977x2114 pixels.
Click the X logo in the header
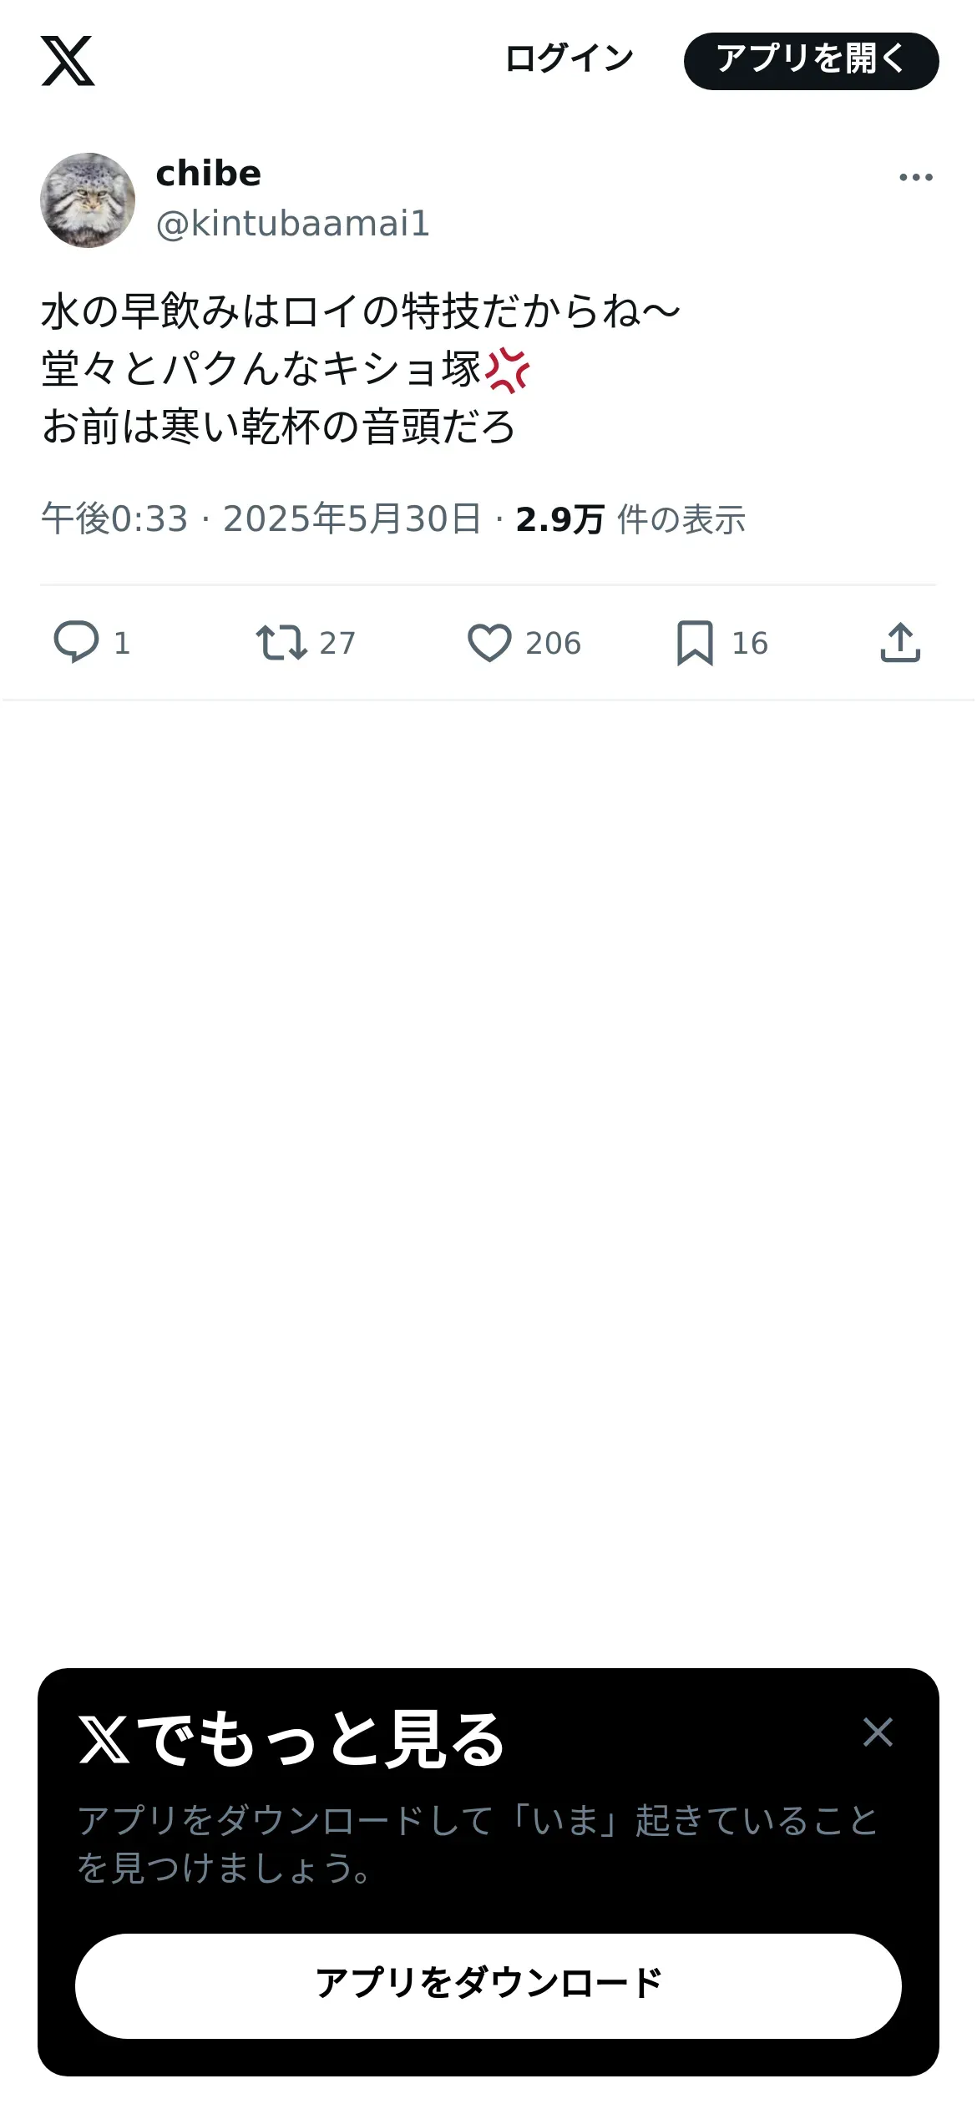(x=68, y=61)
